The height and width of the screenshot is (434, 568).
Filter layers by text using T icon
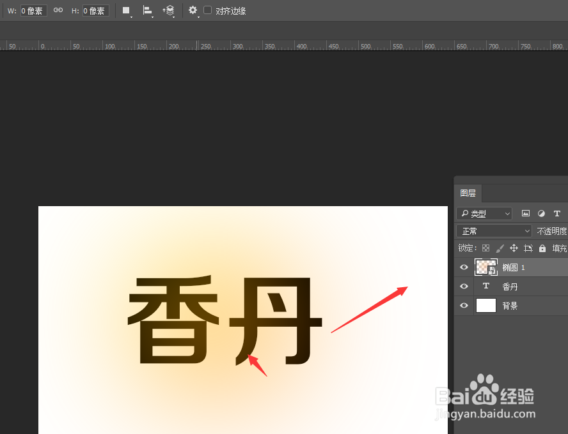coord(557,214)
